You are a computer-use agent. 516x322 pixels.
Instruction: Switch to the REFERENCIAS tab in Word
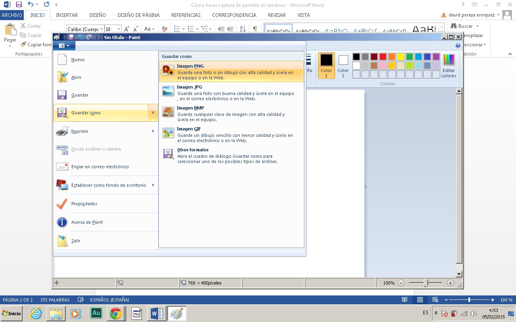(186, 15)
